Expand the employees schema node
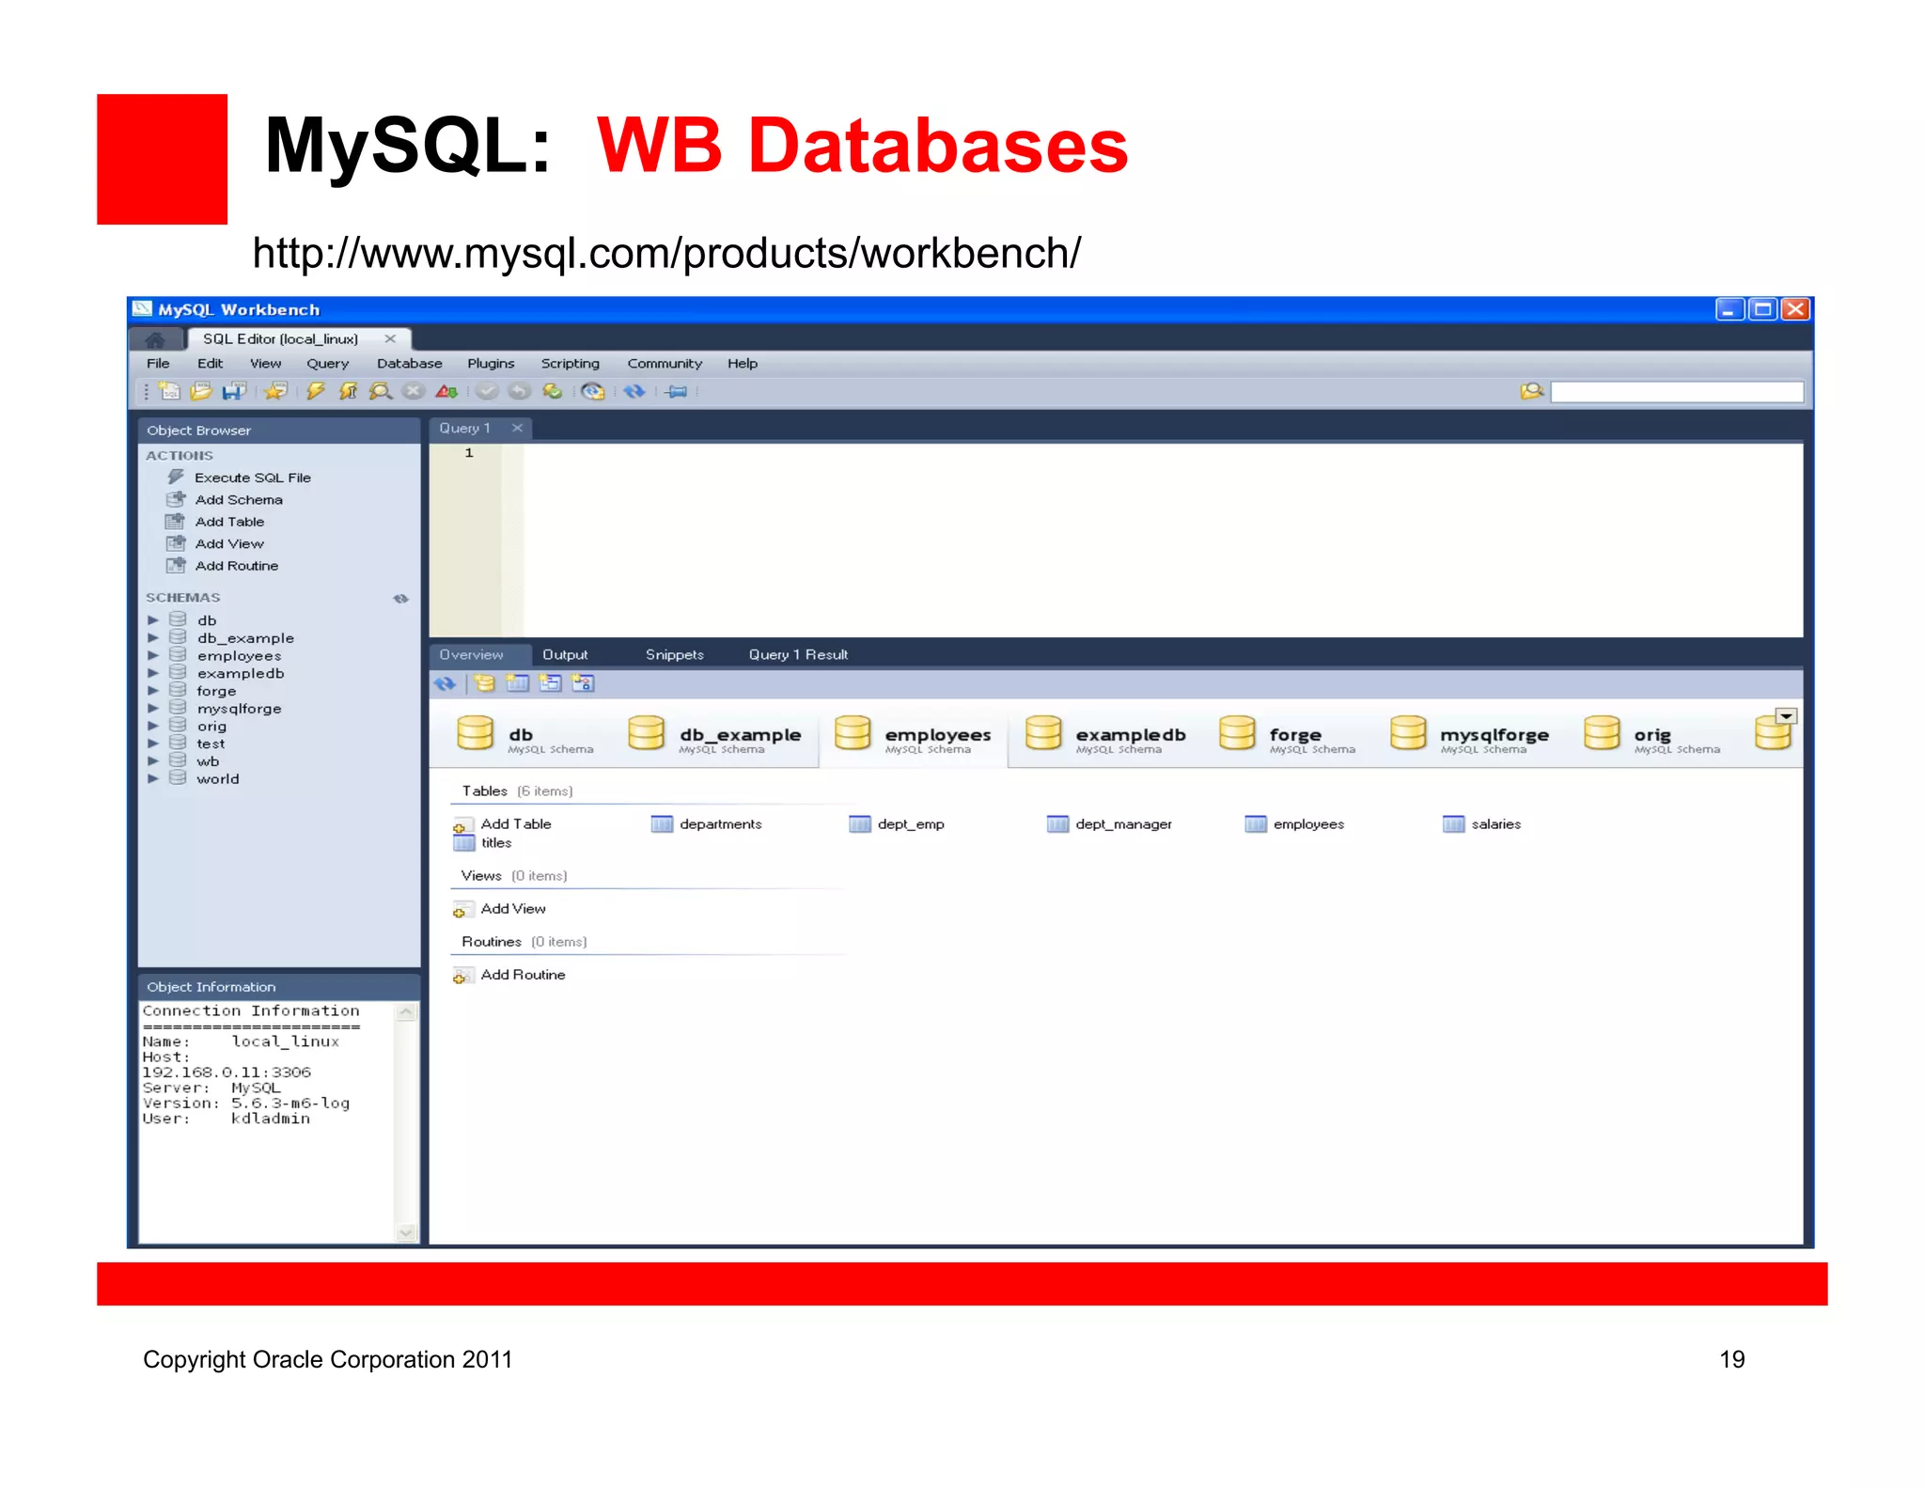This screenshot has width=1925, height=1487. (153, 655)
